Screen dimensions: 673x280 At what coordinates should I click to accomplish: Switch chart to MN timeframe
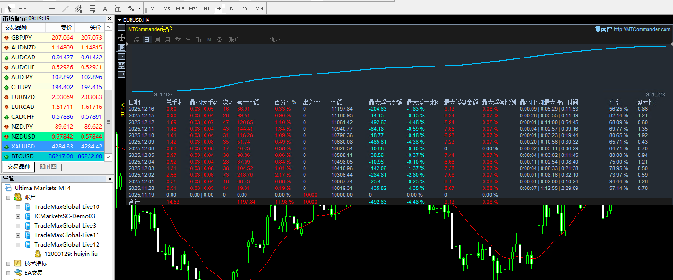259,8
